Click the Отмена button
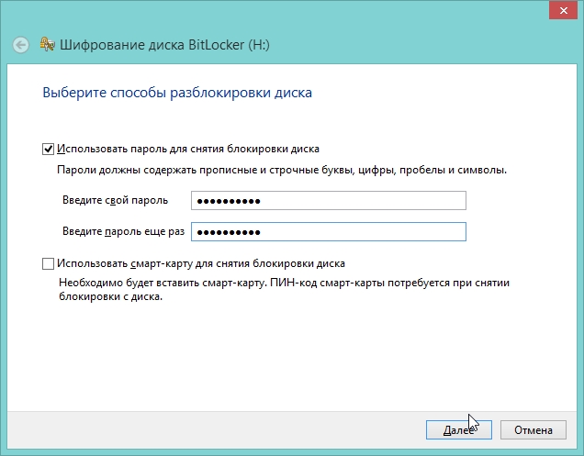This screenshot has width=584, height=456. (533, 430)
